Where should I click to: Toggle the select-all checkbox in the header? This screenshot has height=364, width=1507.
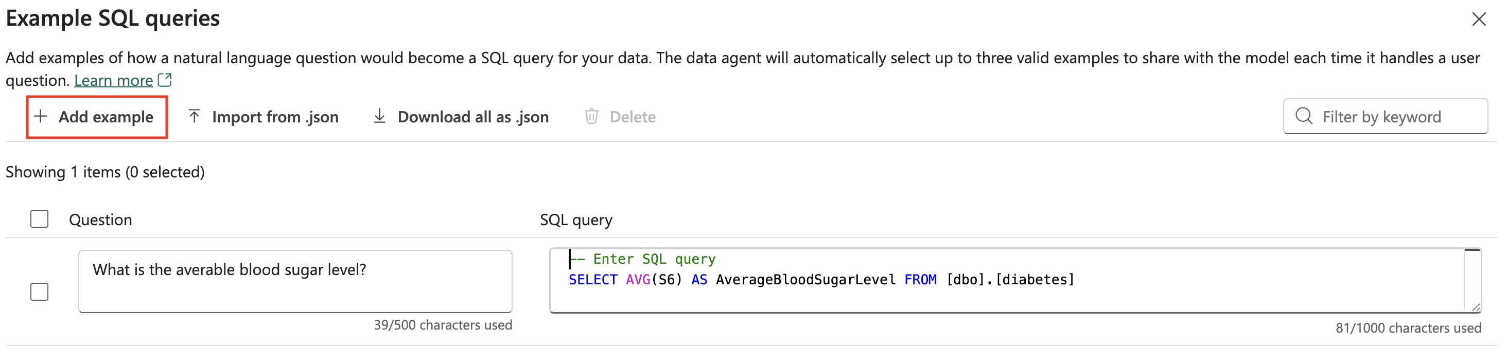(39, 219)
